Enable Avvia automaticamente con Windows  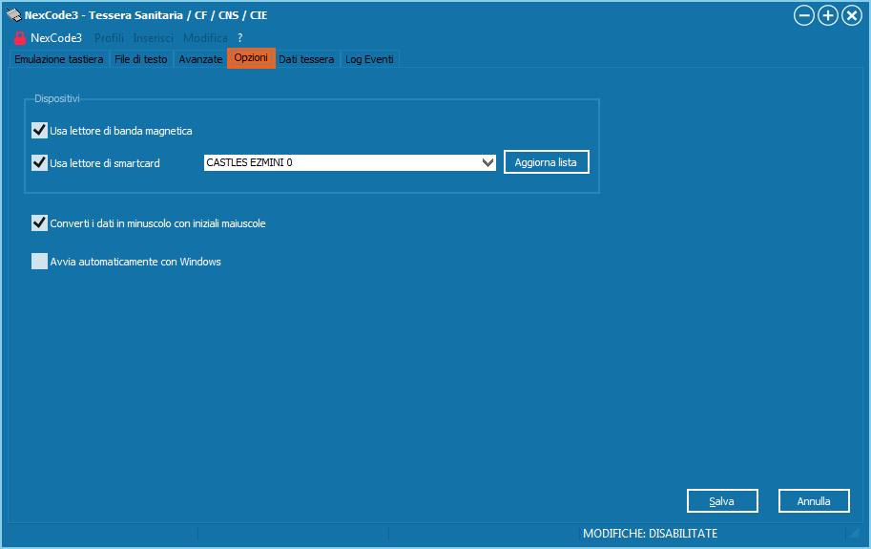(40, 262)
